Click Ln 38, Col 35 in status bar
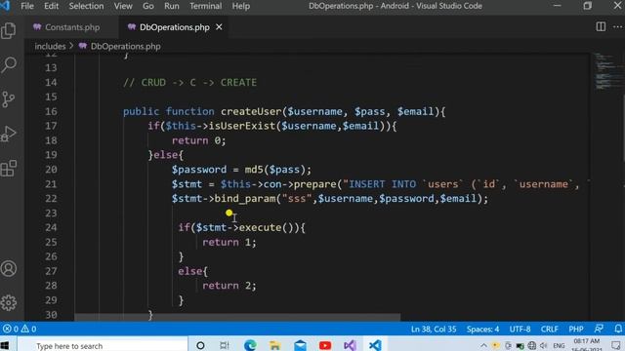Image resolution: width=625 pixels, height=351 pixels. [434, 330]
